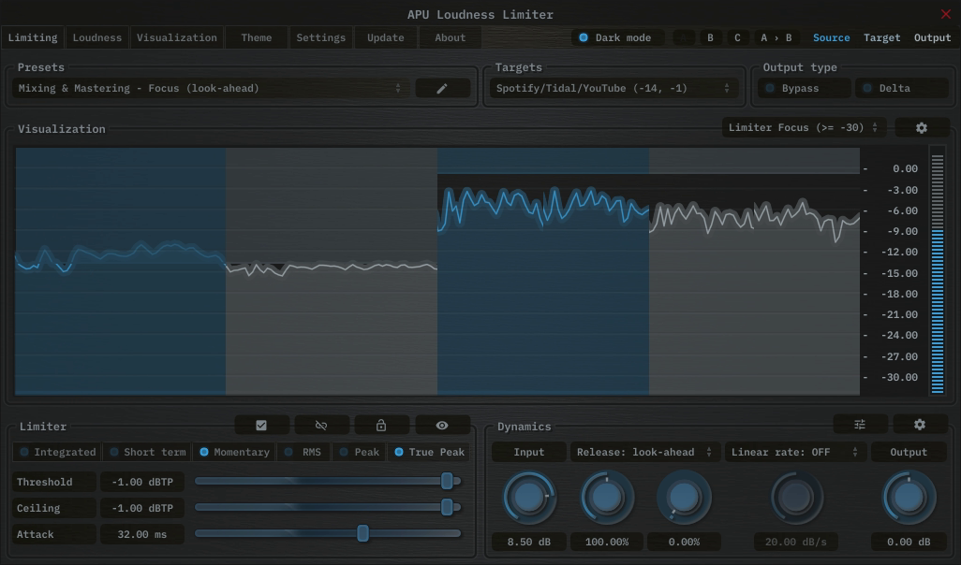The width and height of the screenshot is (961, 565).
Task: Open the About tab
Action: click(x=449, y=37)
